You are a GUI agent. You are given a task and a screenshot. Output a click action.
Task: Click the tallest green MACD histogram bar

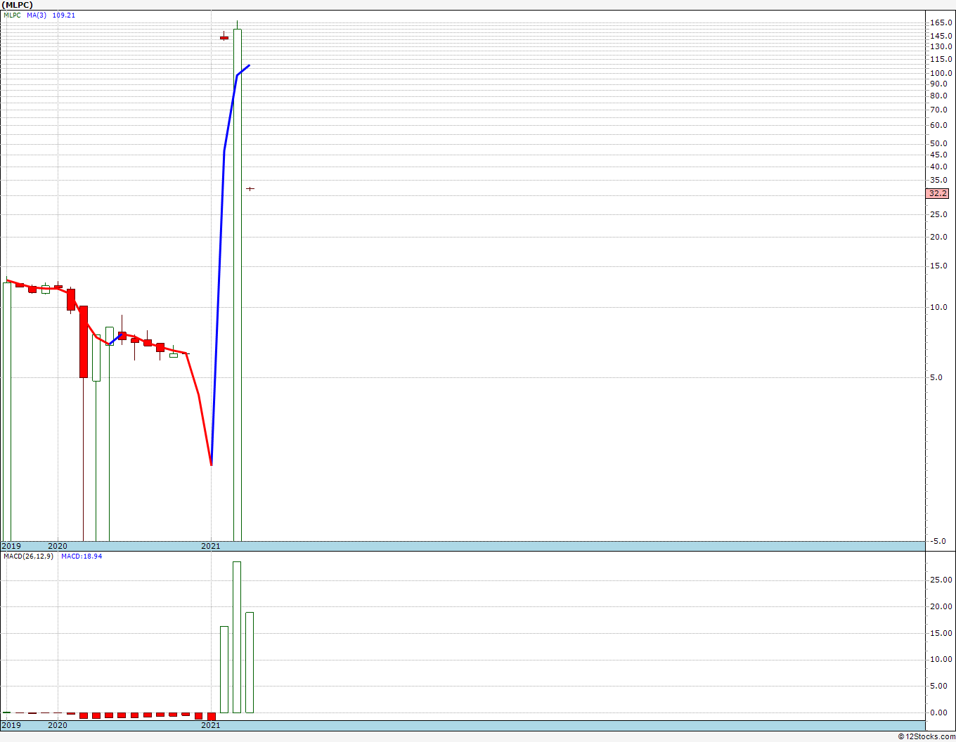[x=237, y=637]
